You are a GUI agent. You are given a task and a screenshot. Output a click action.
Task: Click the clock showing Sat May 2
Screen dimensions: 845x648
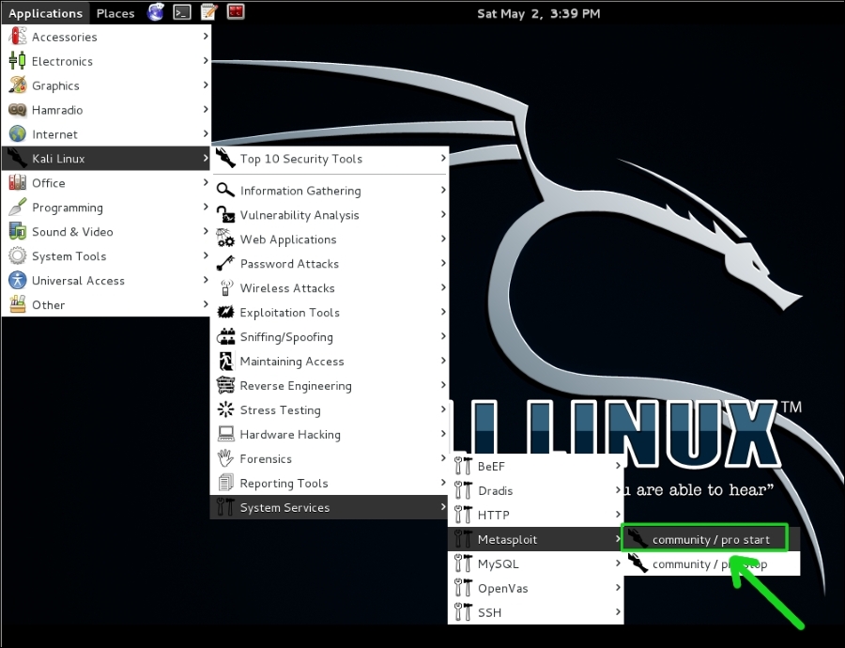[539, 12]
